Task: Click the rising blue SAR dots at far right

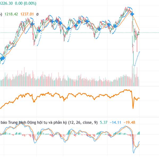Action: [x=137, y=59]
